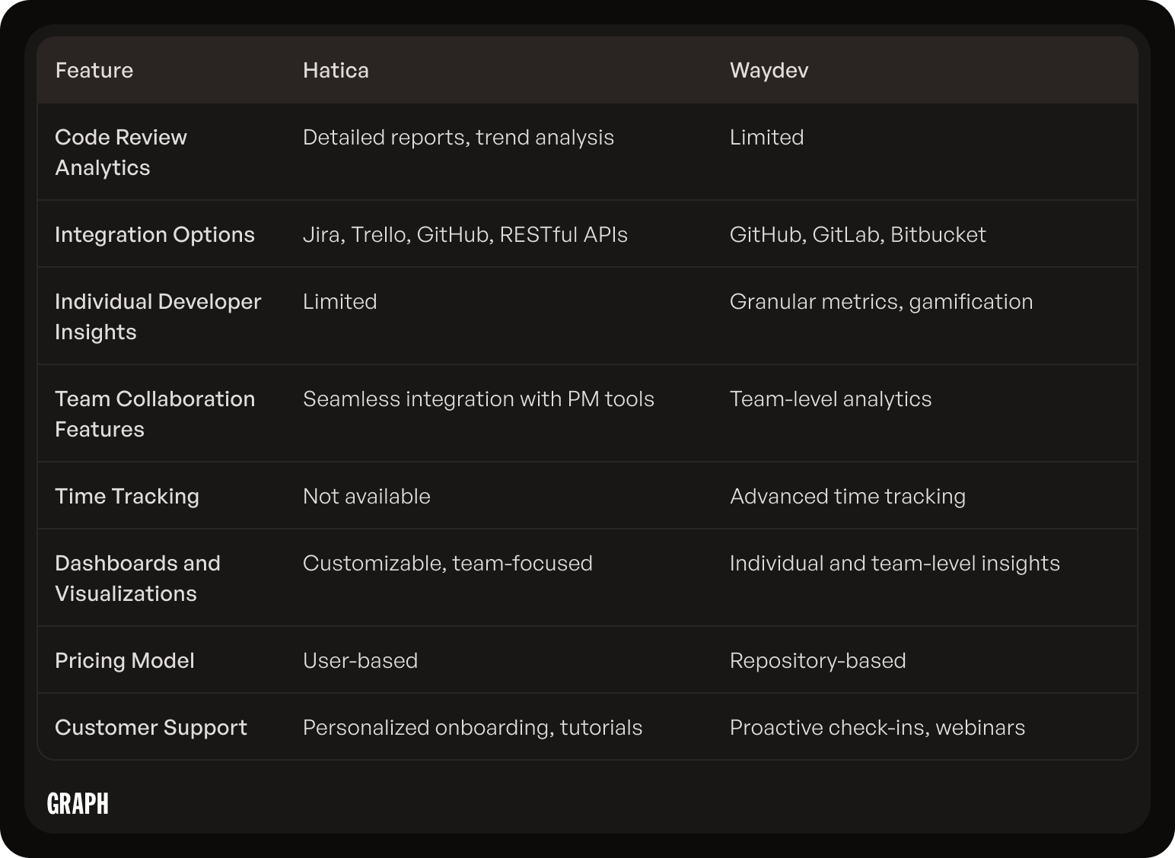Screen dimensions: 1175x858
Task: Click 'GitHub, GitLab, Bitbucket' cell
Action: tap(858, 234)
